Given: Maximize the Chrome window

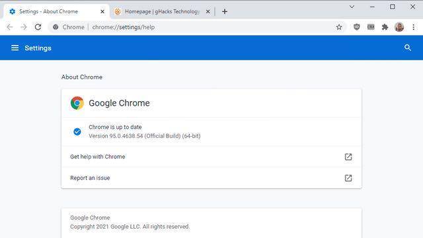Looking at the screenshot, I should click(x=393, y=7).
